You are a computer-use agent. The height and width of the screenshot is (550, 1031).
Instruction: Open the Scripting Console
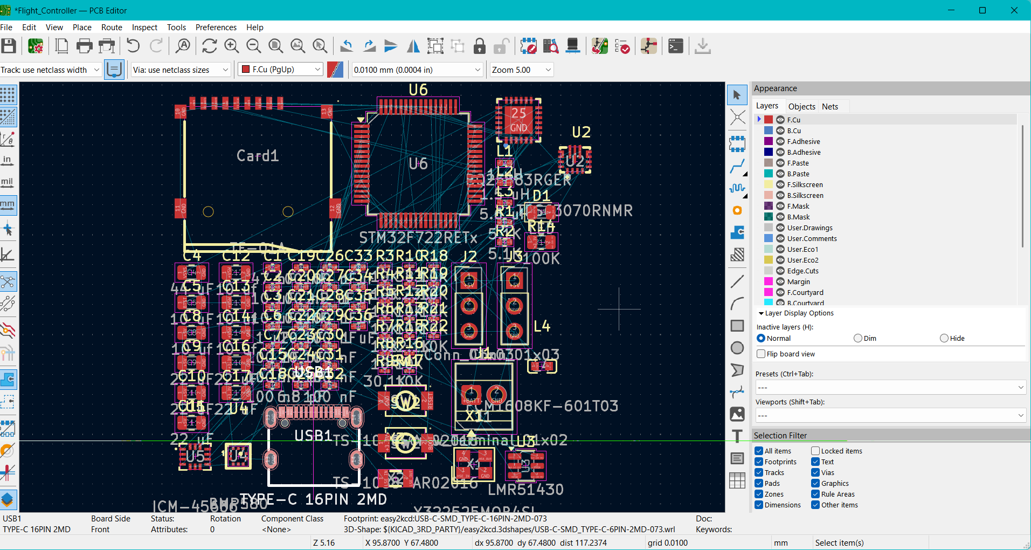(x=675, y=46)
